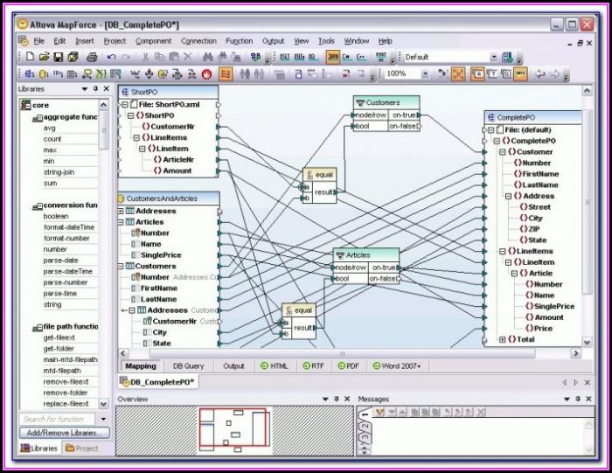Click the Find binoculars icon
Image resolution: width=612 pixels, height=473 pixels.
pyautogui.click(x=208, y=57)
